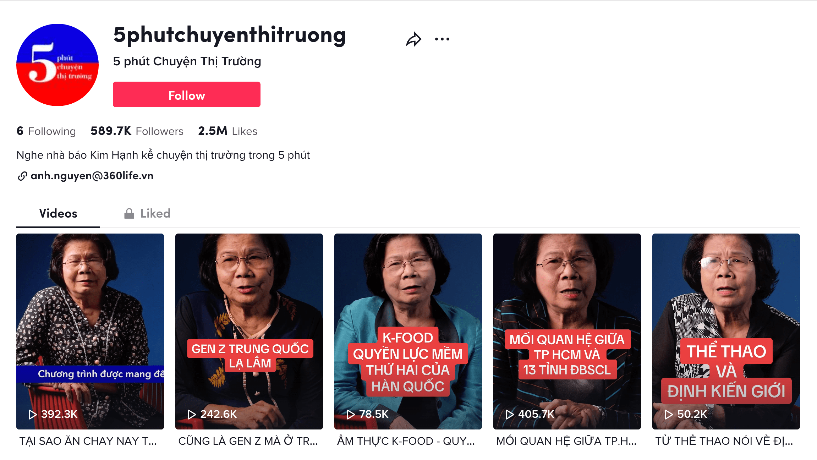The height and width of the screenshot is (460, 817).
Task: Open the GEN Z TRUNG QUỐC video thumbnail
Action: pos(249,332)
